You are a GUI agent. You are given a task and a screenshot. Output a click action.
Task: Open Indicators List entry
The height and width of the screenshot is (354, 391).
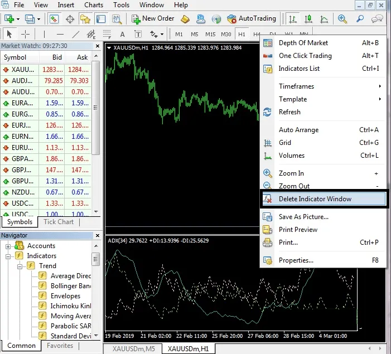324,69
